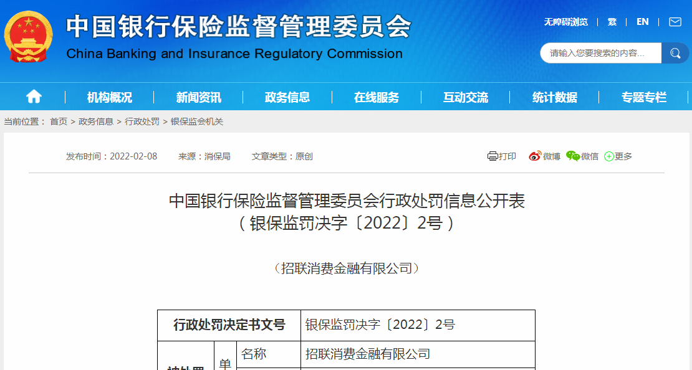692x370 pixels.
Task: Open the 机构概况 menu
Action: click(x=110, y=97)
